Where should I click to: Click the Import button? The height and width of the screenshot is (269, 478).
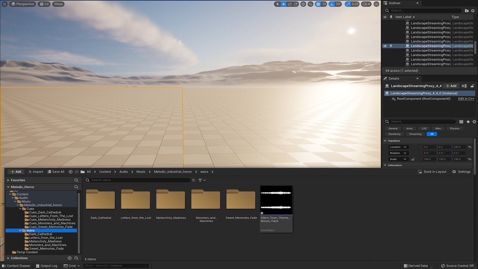pos(35,171)
